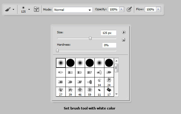Click the 125 brush preview in options bar
Screen dimensions: 181x114
[x=23, y=10]
